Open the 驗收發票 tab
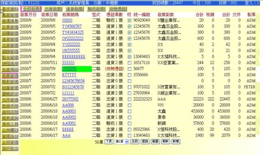The width and height of the screenshot is (263, 155). (x=96, y=9)
